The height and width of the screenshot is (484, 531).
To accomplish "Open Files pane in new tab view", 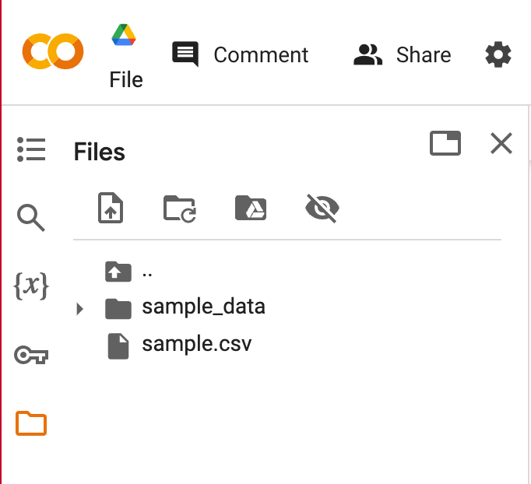I will point(445,143).
